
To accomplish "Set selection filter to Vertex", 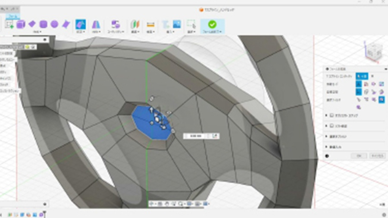I will [x=359, y=100].
